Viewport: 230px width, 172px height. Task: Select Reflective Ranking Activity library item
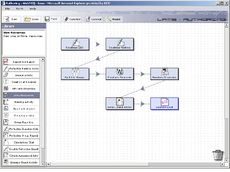[x=21, y=68]
